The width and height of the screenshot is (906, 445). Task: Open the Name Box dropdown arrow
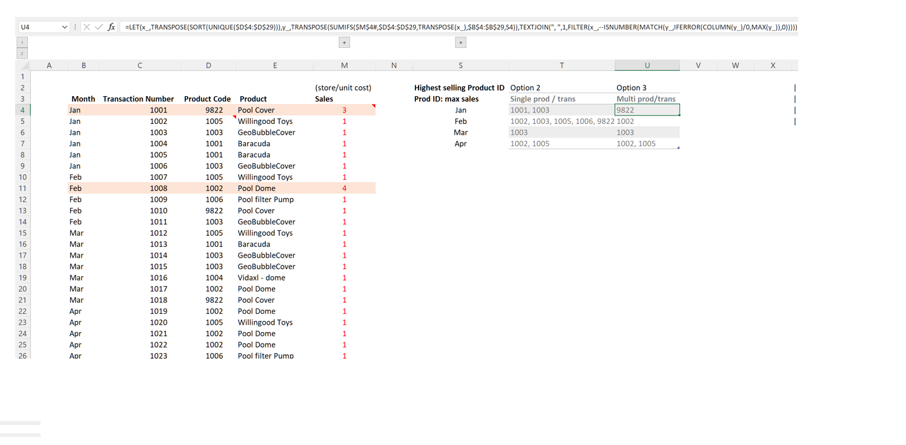[64, 27]
